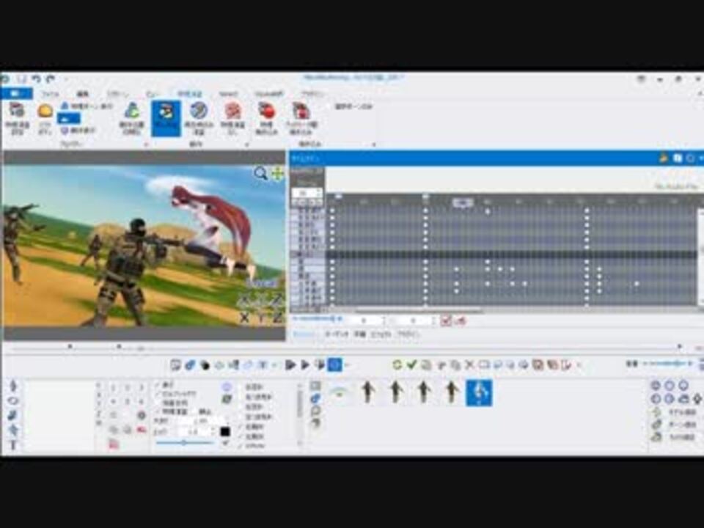This screenshot has width=704, height=528.
Task: Click the green circular refresh icon
Action: (397, 364)
